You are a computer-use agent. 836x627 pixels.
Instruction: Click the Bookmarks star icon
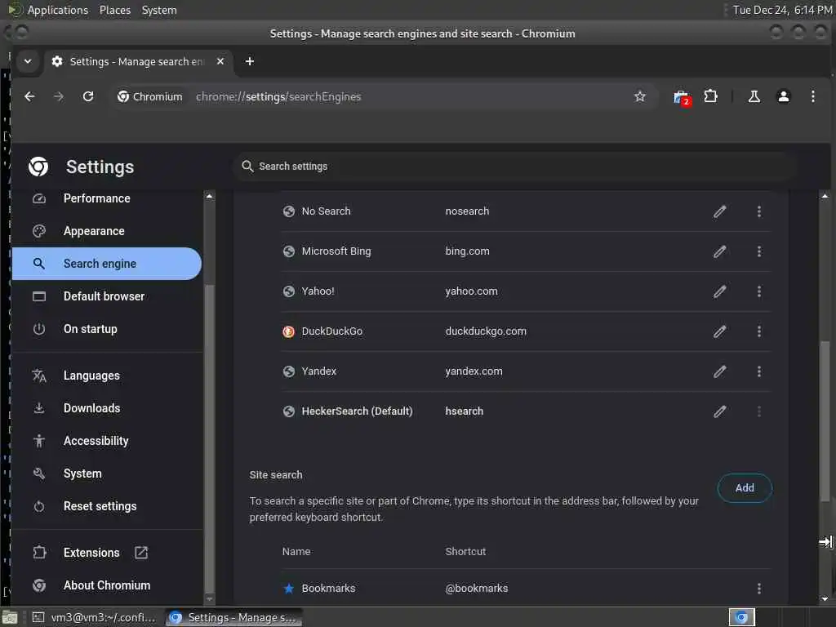coord(288,589)
